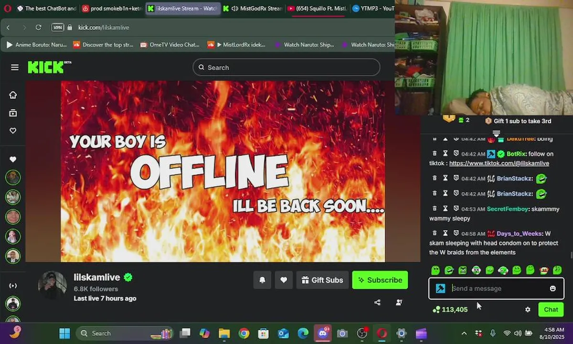Open File Explorer in the taskbar
Screen dimensions: 573x344
pyautogui.click(x=224, y=333)
